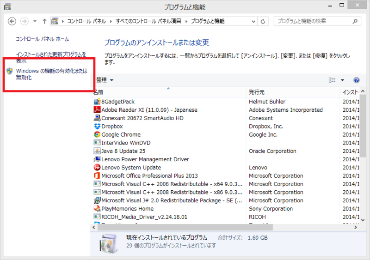Open the view options dropdown arrow
This screenshot has height=260, width=370.
[342, 80]
